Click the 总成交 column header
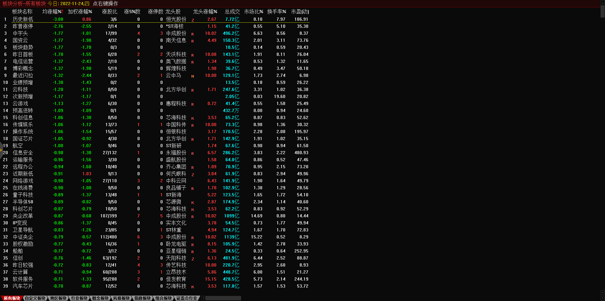 click(x=232, y=11)
